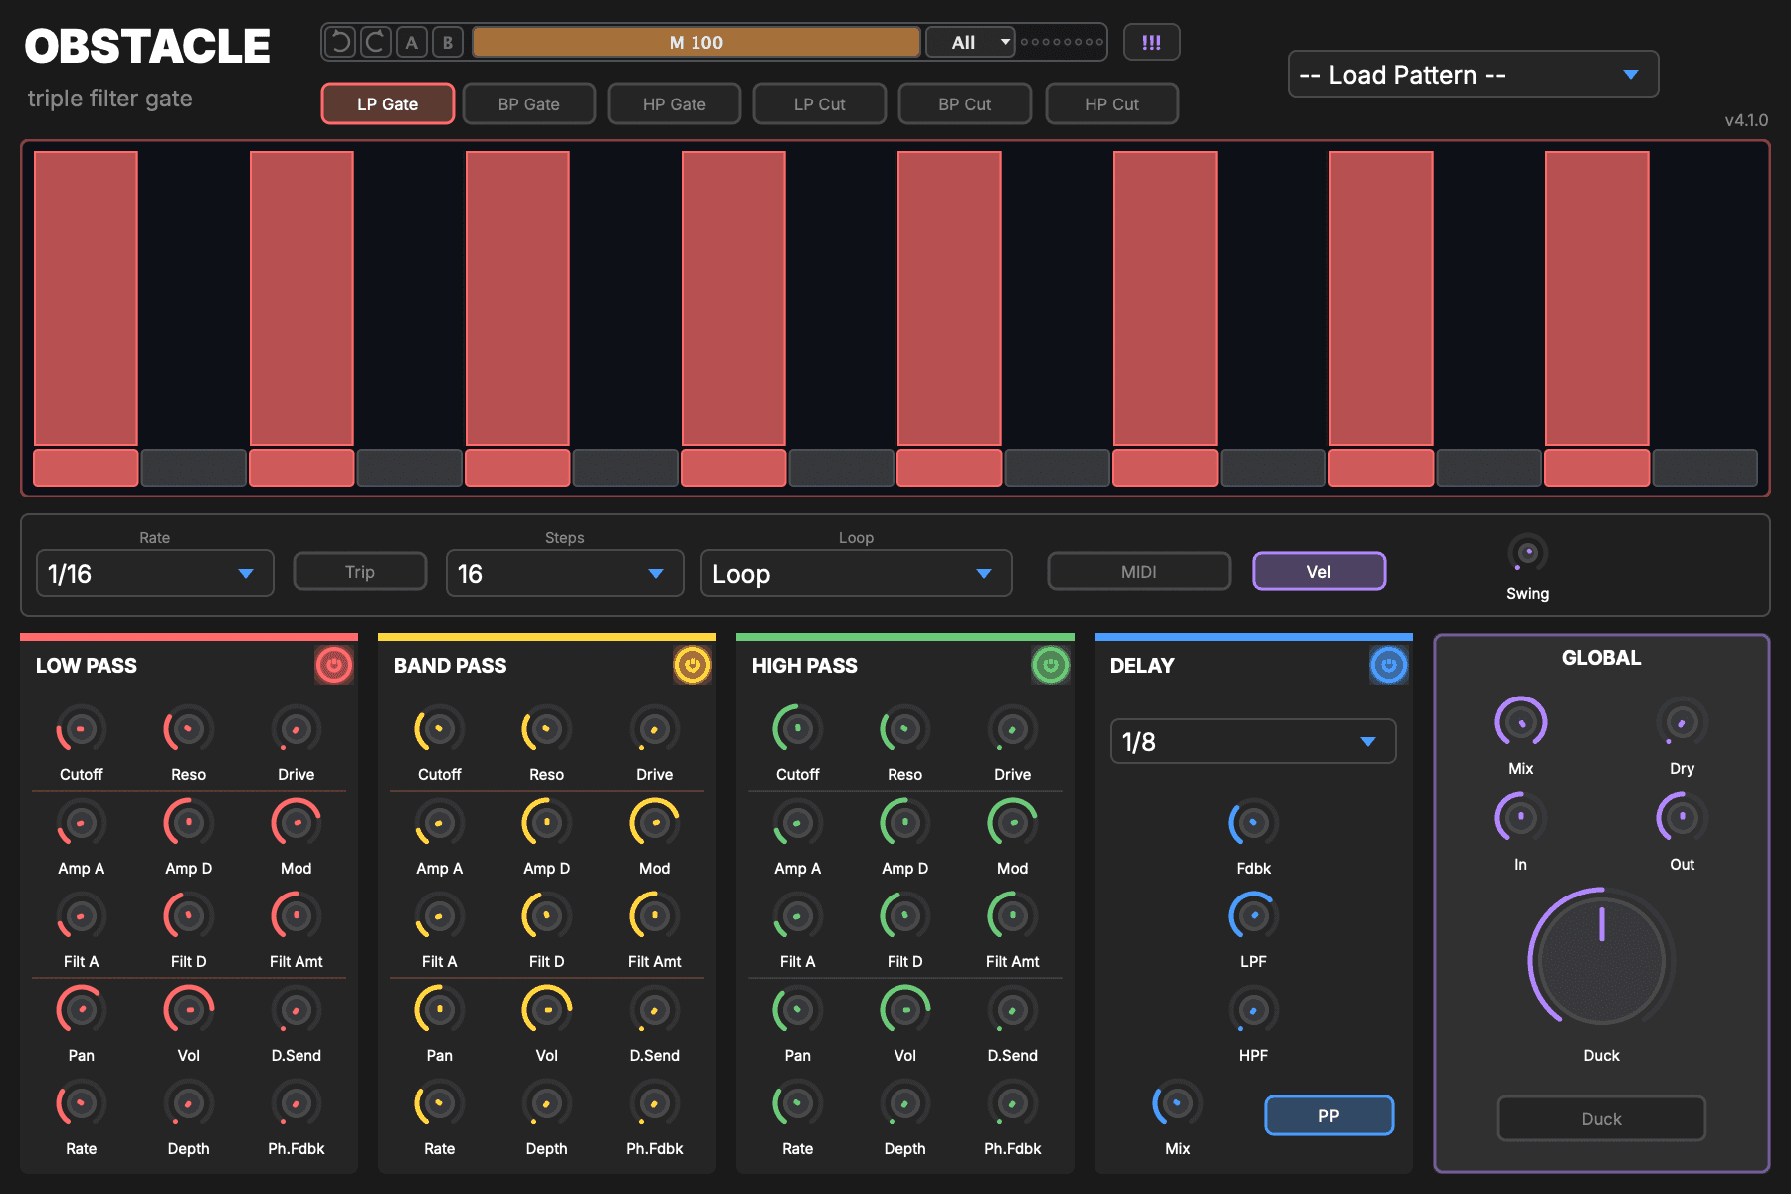
Task: Click the redo arrow icon
Action: 375,42
